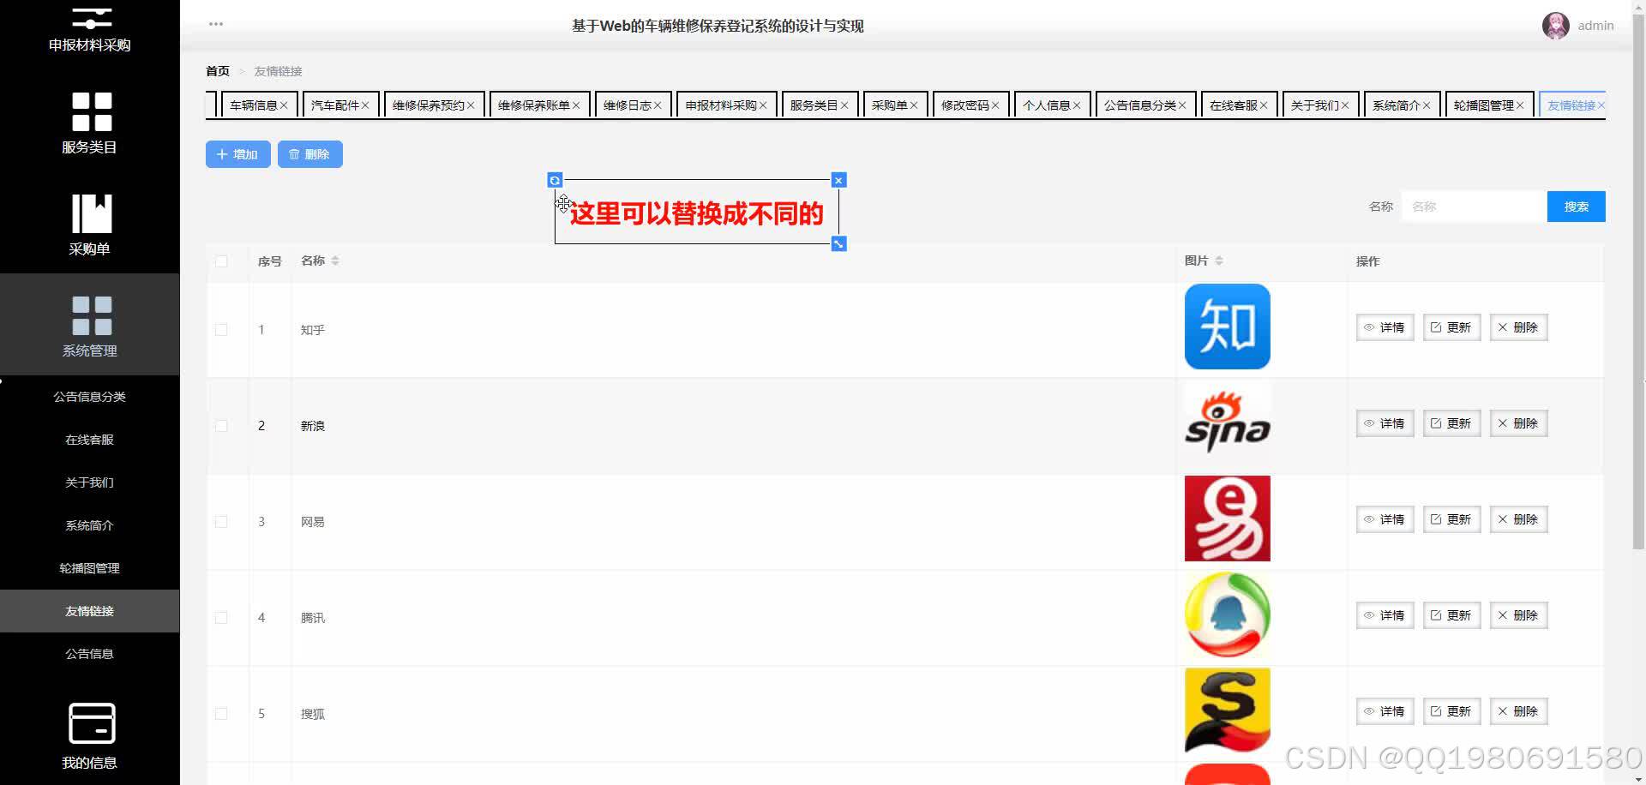Close the 汽车配件 tab
This screenshot has height=785, width=1646.
[x=364, y=105]
